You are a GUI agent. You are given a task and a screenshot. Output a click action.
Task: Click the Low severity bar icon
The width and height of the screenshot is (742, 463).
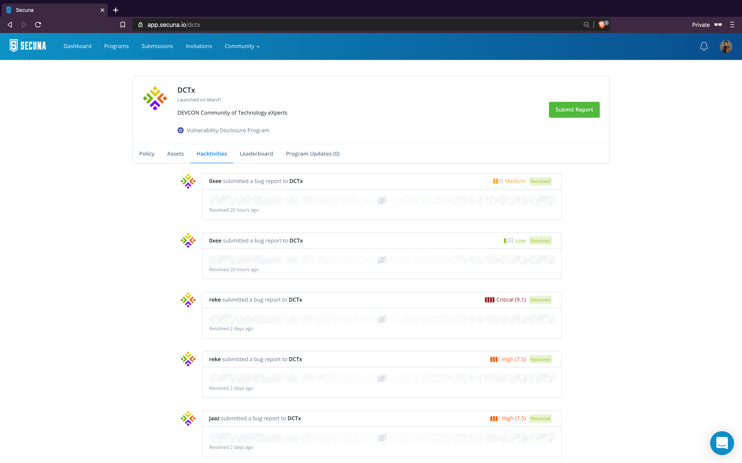[509, 241]
